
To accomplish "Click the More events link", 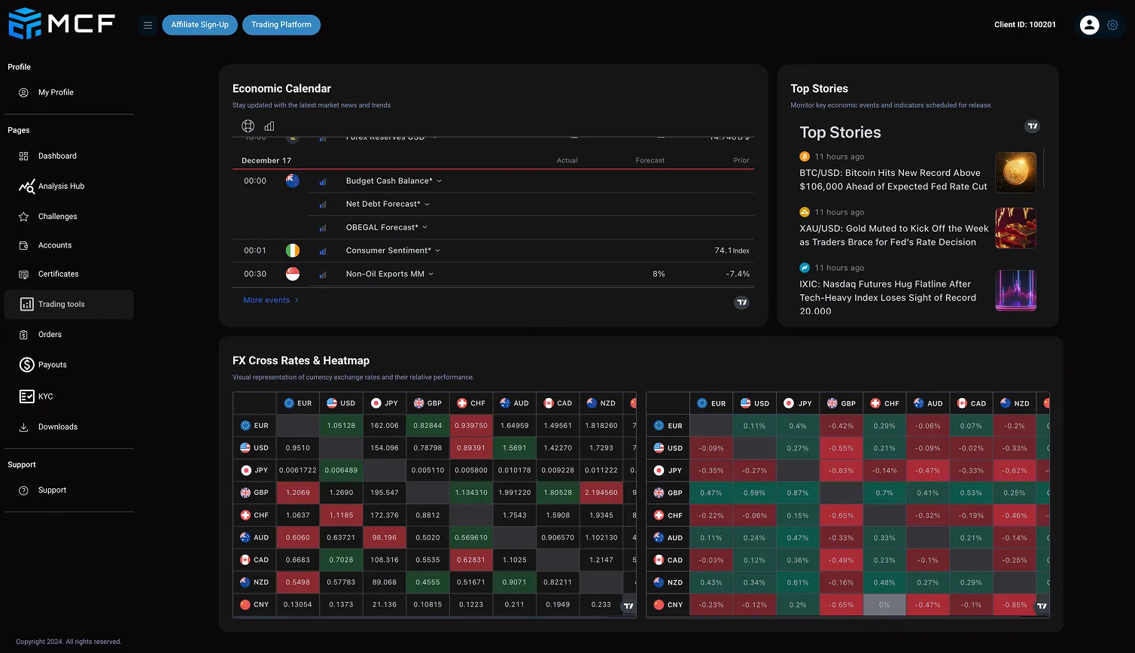I will click(x=270, y=300).
